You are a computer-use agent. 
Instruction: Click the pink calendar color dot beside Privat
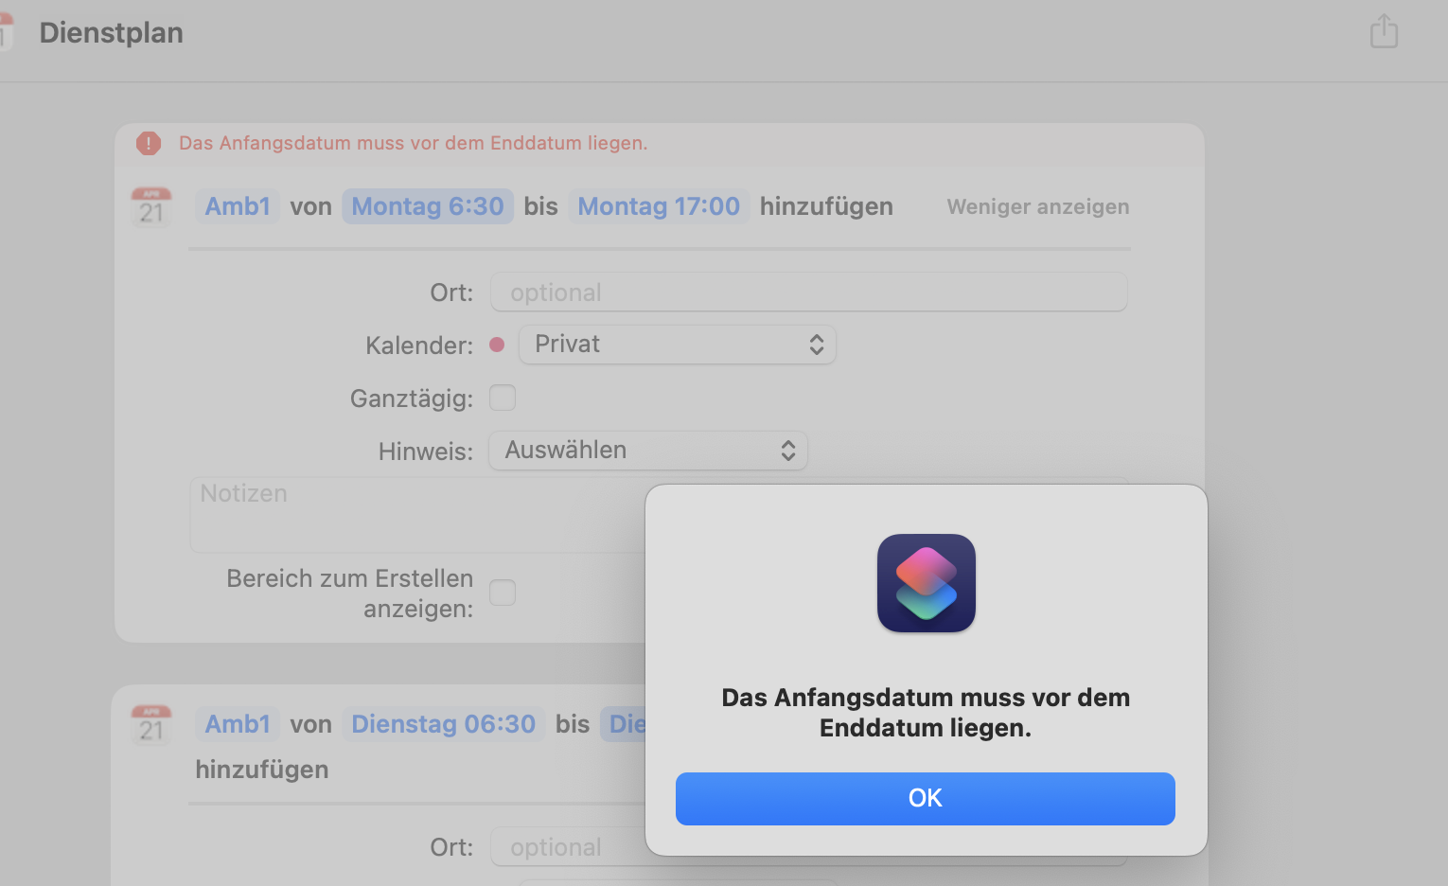pos(497,345)
